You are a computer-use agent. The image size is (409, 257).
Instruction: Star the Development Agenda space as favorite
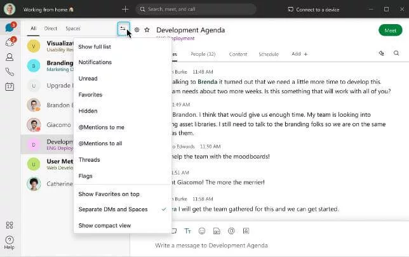pyautogui.click(x=147, y=30)
